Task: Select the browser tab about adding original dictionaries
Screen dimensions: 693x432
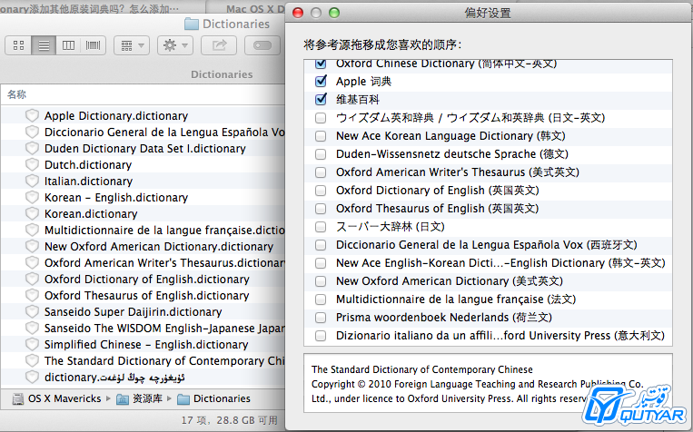Action: pos(91,9)
